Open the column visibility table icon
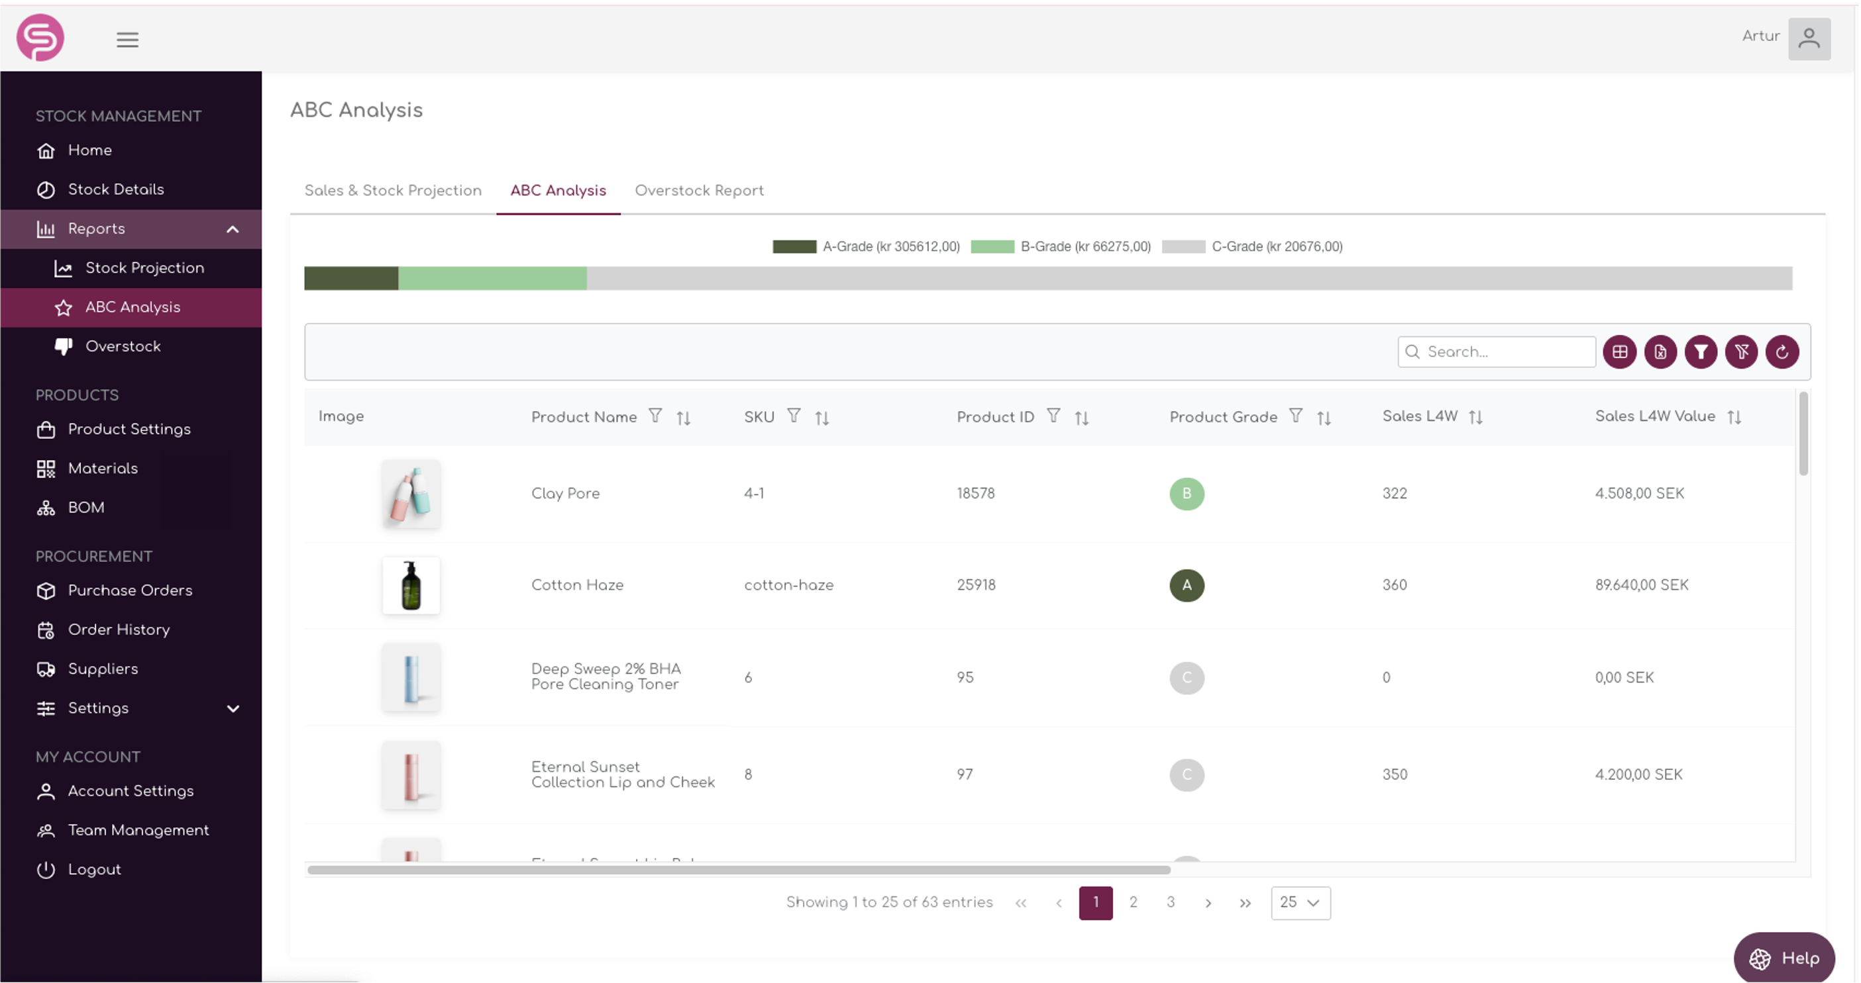 coord(1620,352)
